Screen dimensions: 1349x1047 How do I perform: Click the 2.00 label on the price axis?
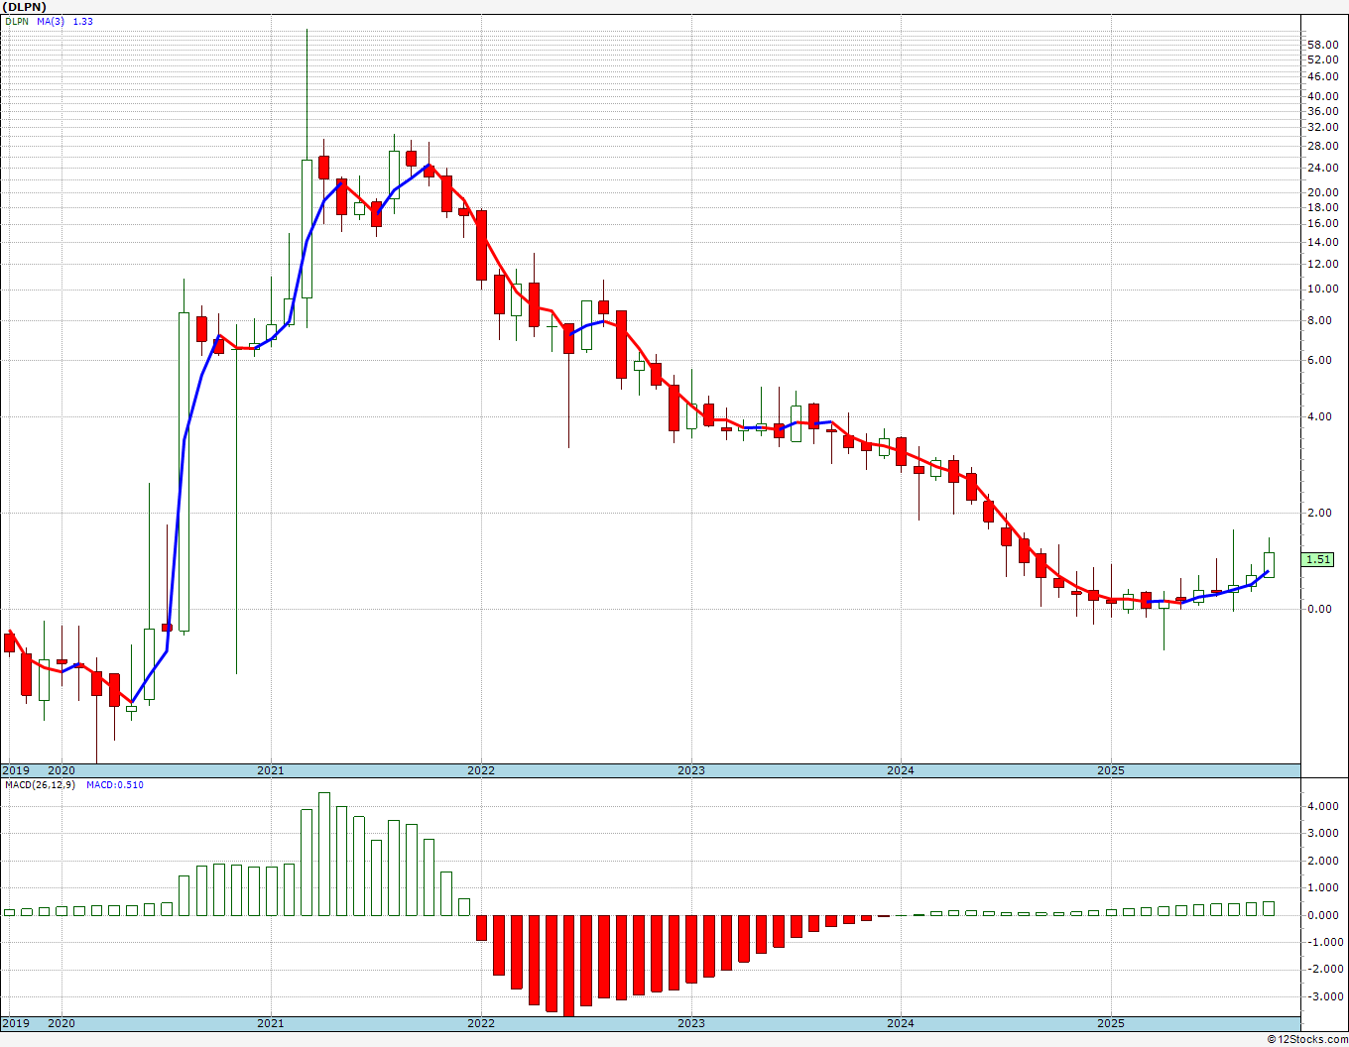coord(1318,513)
